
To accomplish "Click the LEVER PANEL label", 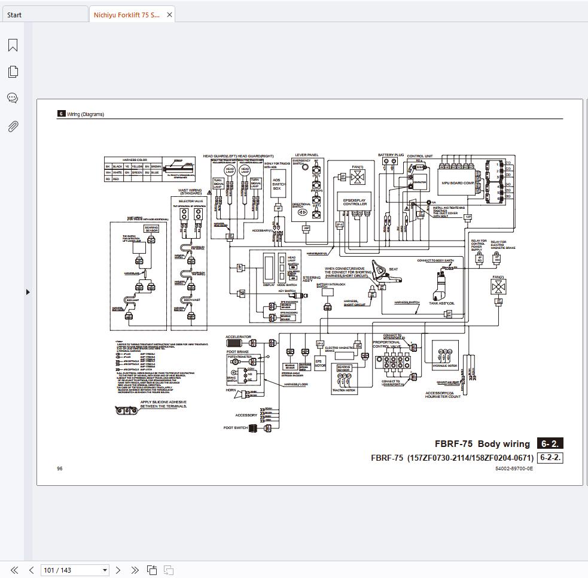I will click(306, 154).
